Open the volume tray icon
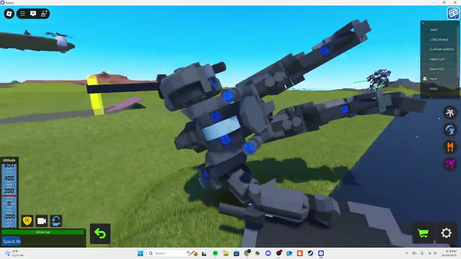 click(x=435, y=253)
